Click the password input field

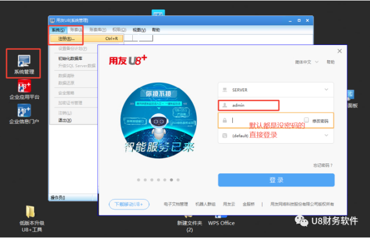tap(276, 121)
